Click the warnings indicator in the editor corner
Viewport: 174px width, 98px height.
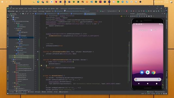[123, 16]
